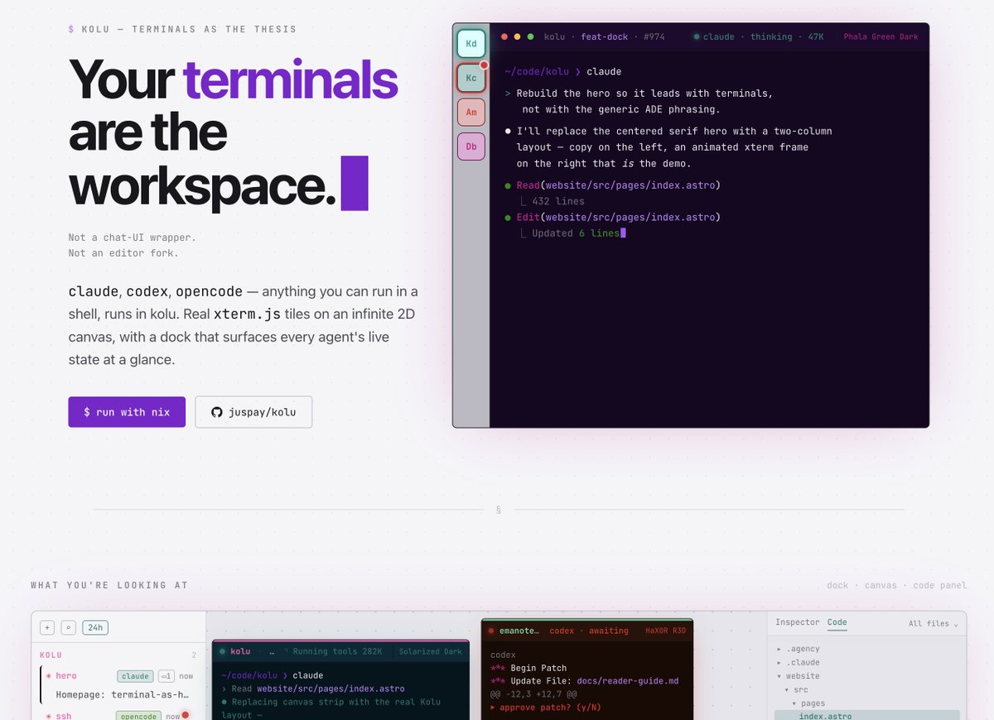Click the Phala Green Dark theme label
Viewport: 994px width, 720px height.
881,37
